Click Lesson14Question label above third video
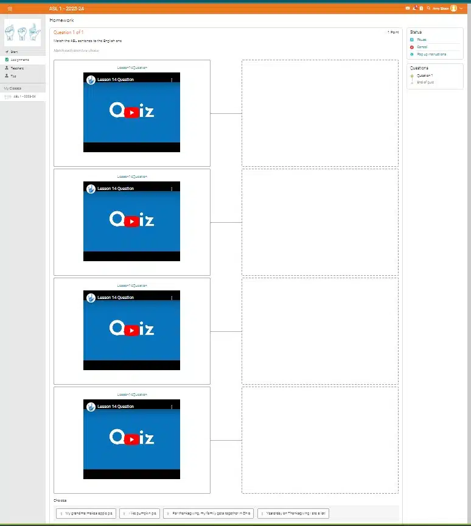471x526 pixels. tap(132, 286)
